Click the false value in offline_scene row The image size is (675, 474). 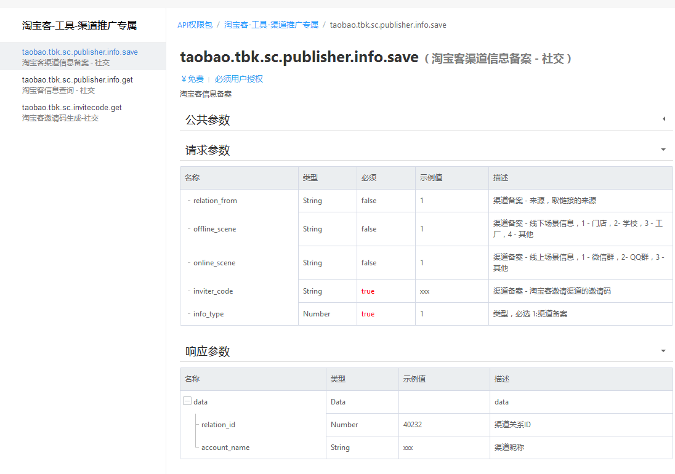[369, 229]
